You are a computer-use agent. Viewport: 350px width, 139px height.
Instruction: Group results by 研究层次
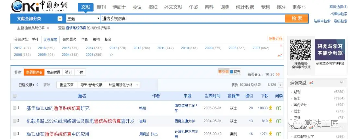pos(69,40)
